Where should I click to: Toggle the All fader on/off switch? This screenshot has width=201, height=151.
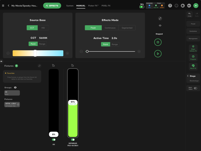click(54, 140)
